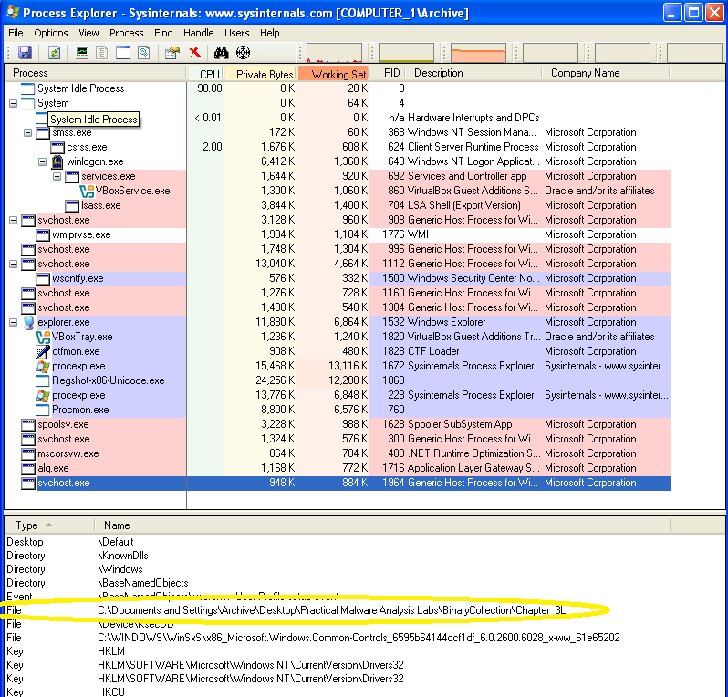This screenshot has width=728, height=697.
Task: Click the Save toolbar icon
Action: (25, 53)
